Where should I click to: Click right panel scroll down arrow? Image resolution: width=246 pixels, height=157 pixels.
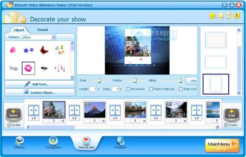coord(239,93)
